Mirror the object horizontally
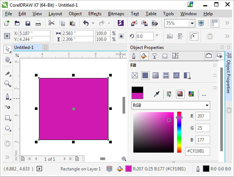Viewport: 234px width, 177px height. pyautogui.click(x=170, y=36)
